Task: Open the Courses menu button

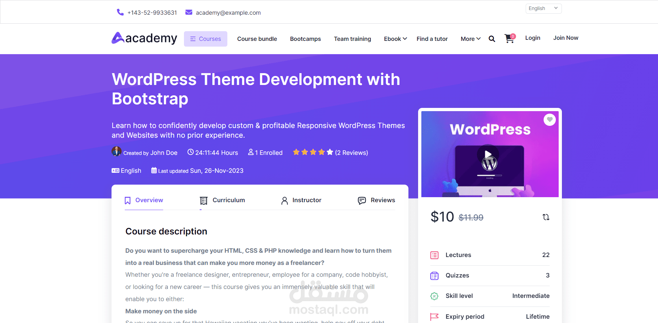Action: (205, 39)
